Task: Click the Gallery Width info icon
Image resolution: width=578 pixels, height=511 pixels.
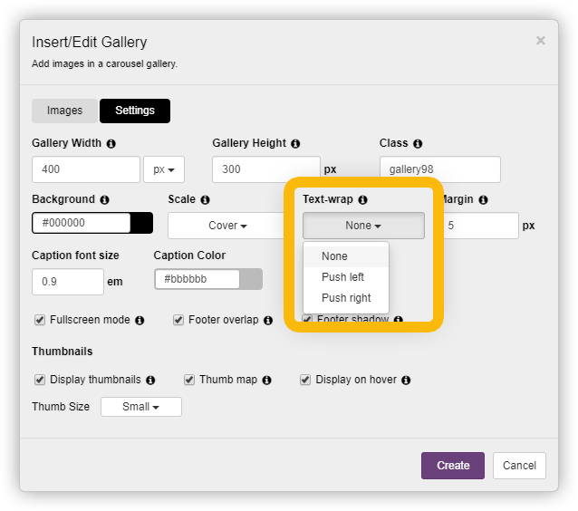Action: point(111,144)
